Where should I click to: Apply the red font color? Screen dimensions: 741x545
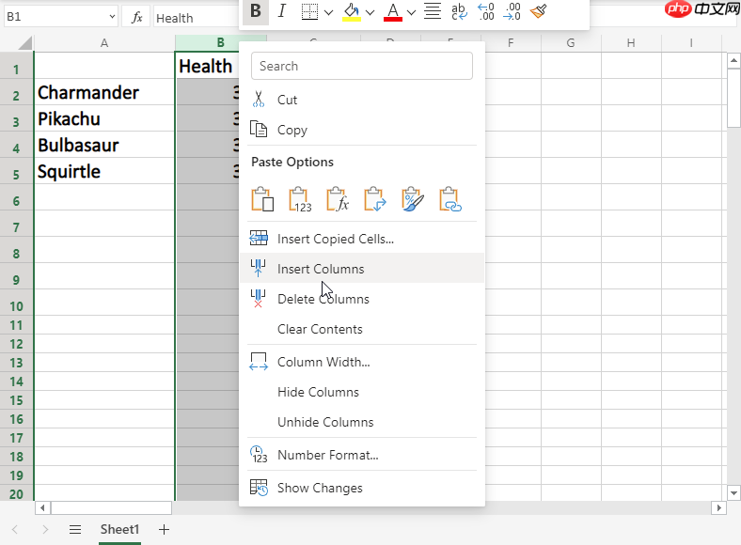point(393,12)
